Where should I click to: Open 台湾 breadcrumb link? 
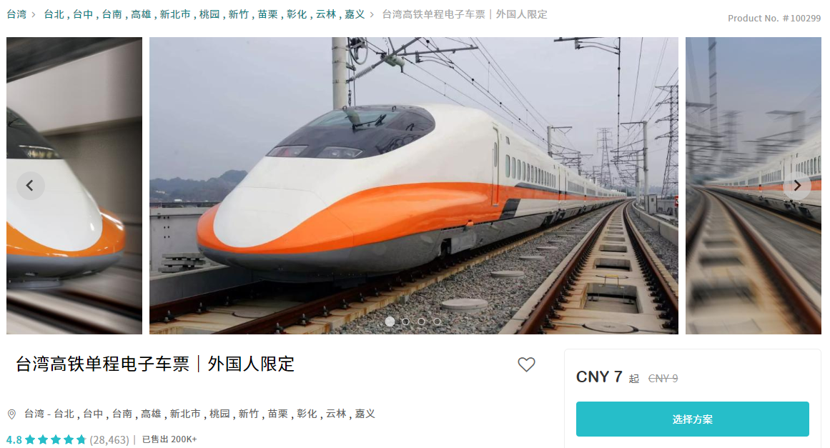click(16, 14)
